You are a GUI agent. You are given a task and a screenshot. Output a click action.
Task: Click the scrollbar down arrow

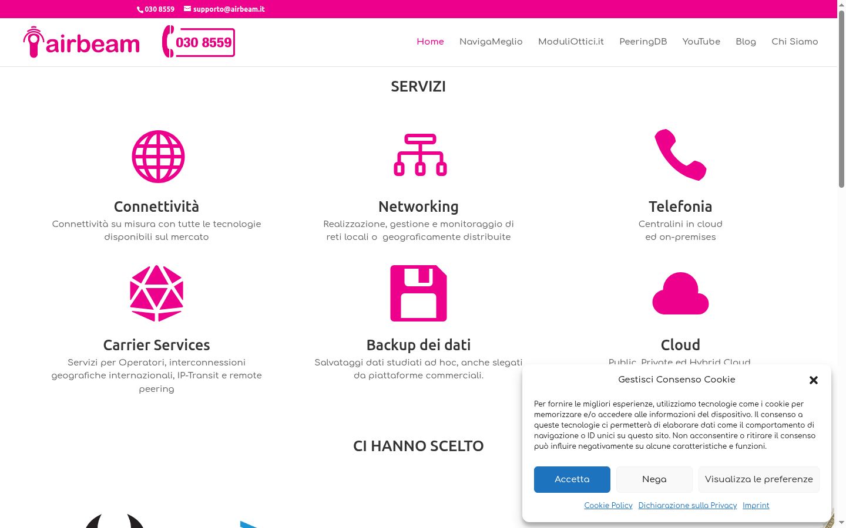pyautogui.click(x=841, y=522)
